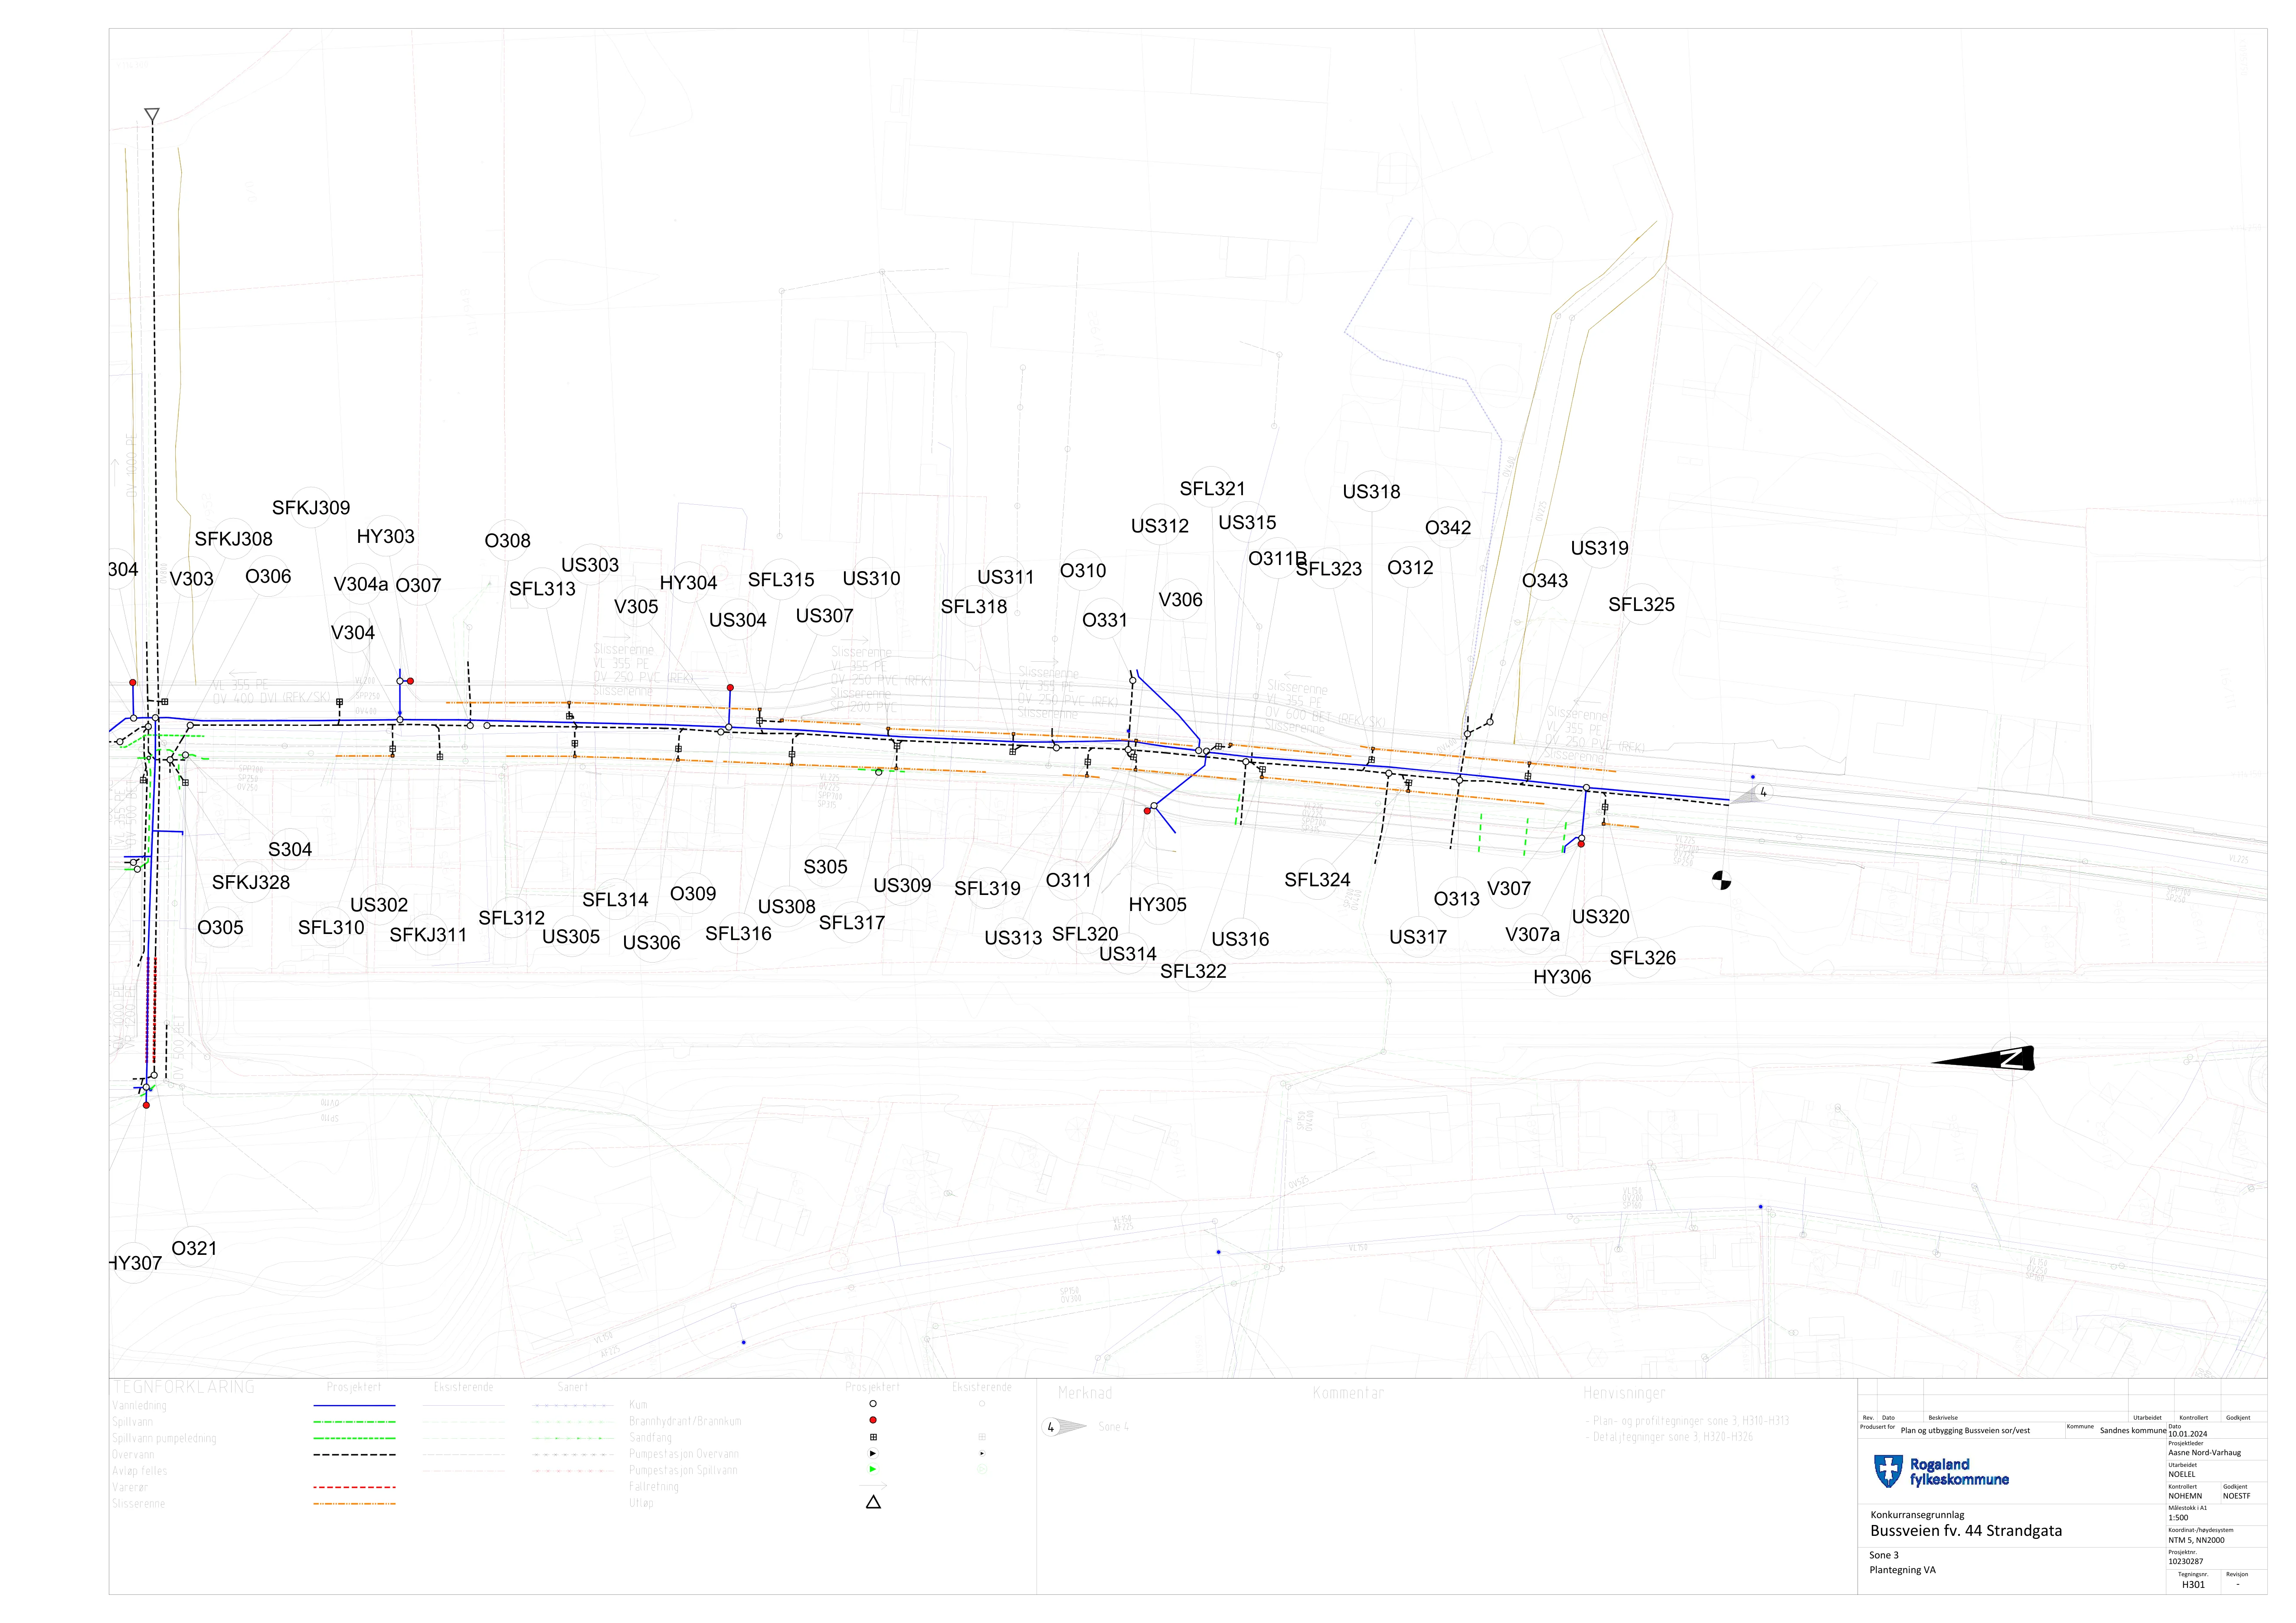Select the label SFL324
The image size is (2296, 1623).
[1317, 880]
